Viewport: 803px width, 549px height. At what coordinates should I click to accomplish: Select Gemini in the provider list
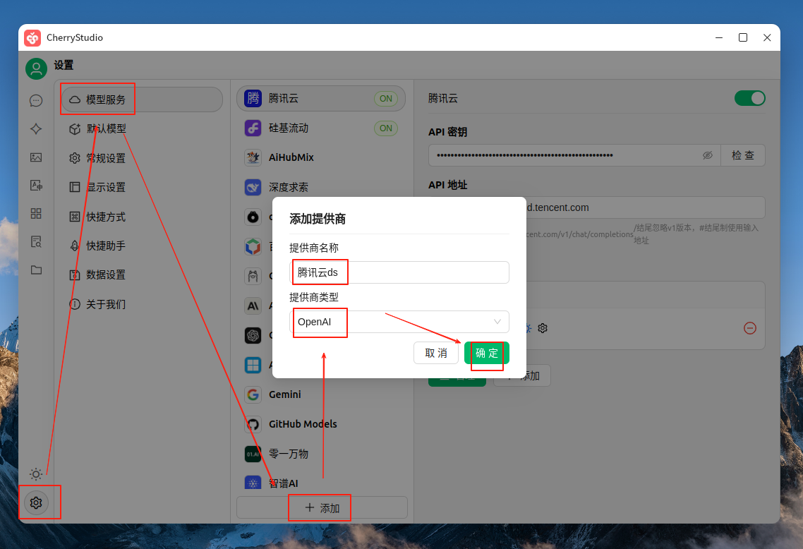[284, 394]
